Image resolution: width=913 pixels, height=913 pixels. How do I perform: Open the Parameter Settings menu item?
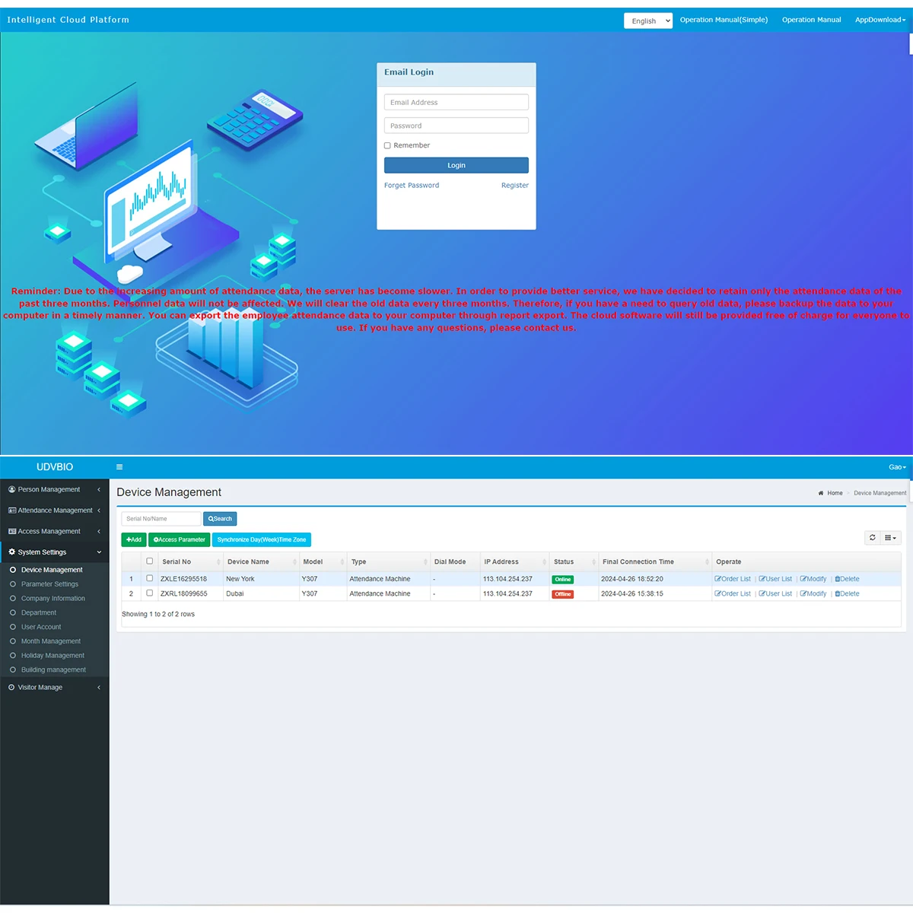tap(50, 584)
